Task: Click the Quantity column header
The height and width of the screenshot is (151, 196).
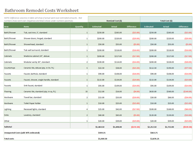Action: 79,26
